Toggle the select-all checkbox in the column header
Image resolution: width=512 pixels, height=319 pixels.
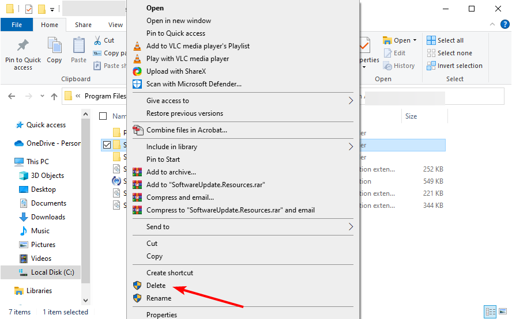103,116
